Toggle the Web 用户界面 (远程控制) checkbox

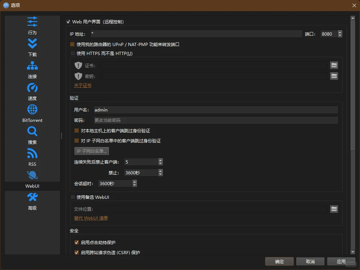68,22
